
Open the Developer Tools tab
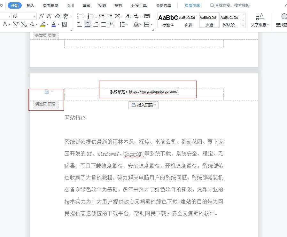tap(139, 6)
